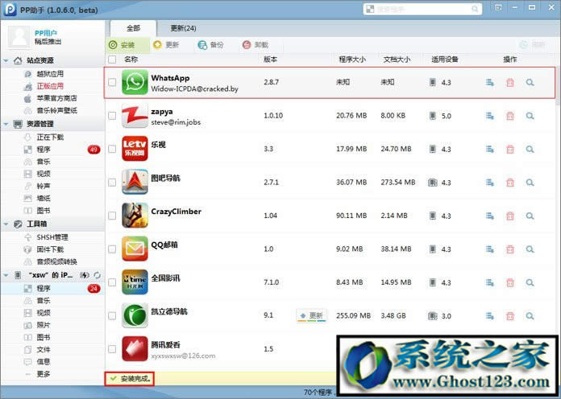Click the install-list icon in the 乐视 row

point(490,149)
